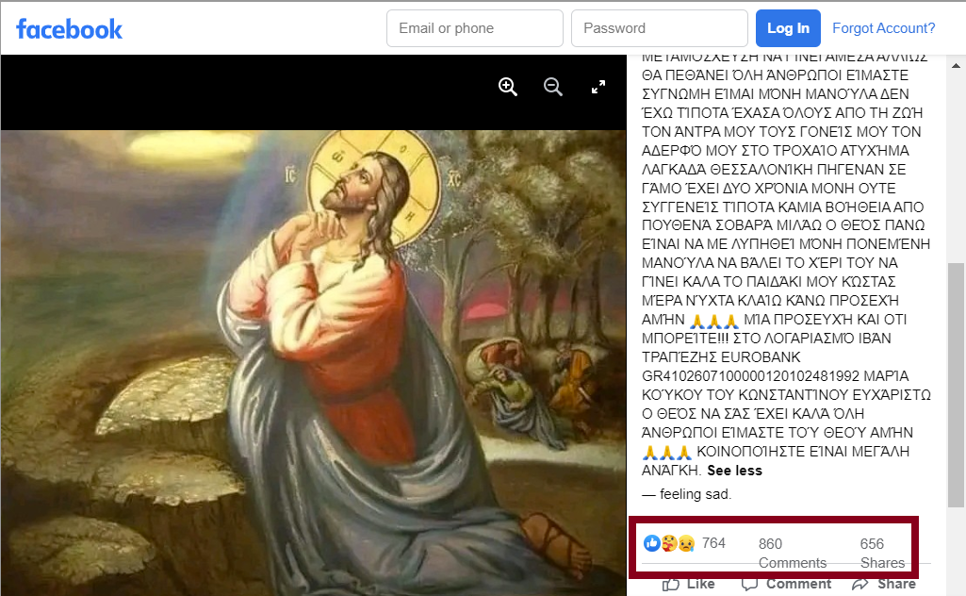Focus the Email or phone field
The width and height of the screenshot is (966, 596).
click(474, 28)
